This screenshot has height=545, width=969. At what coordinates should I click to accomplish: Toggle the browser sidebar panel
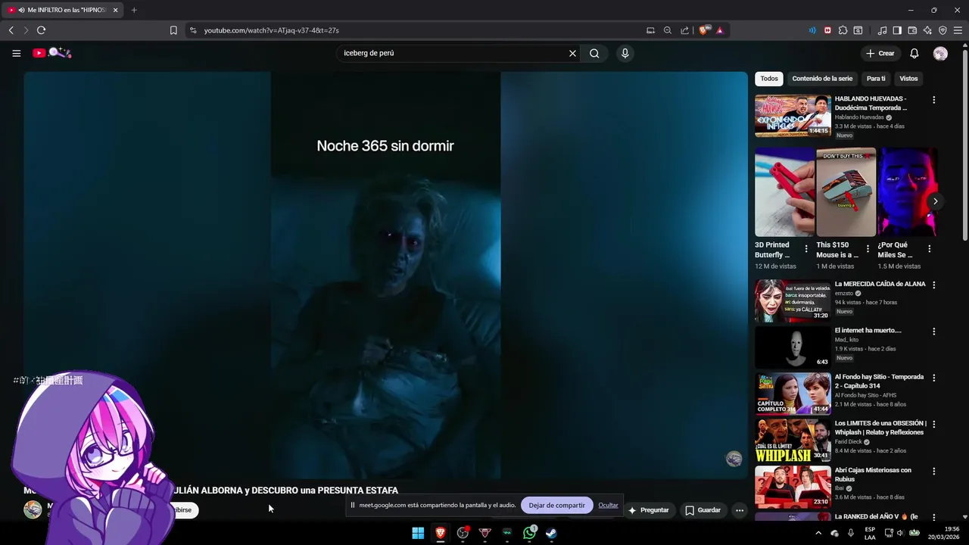(x=897, y=30)
